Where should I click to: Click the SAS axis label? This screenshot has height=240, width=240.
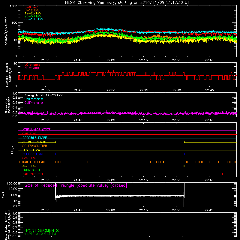(3, 195)
